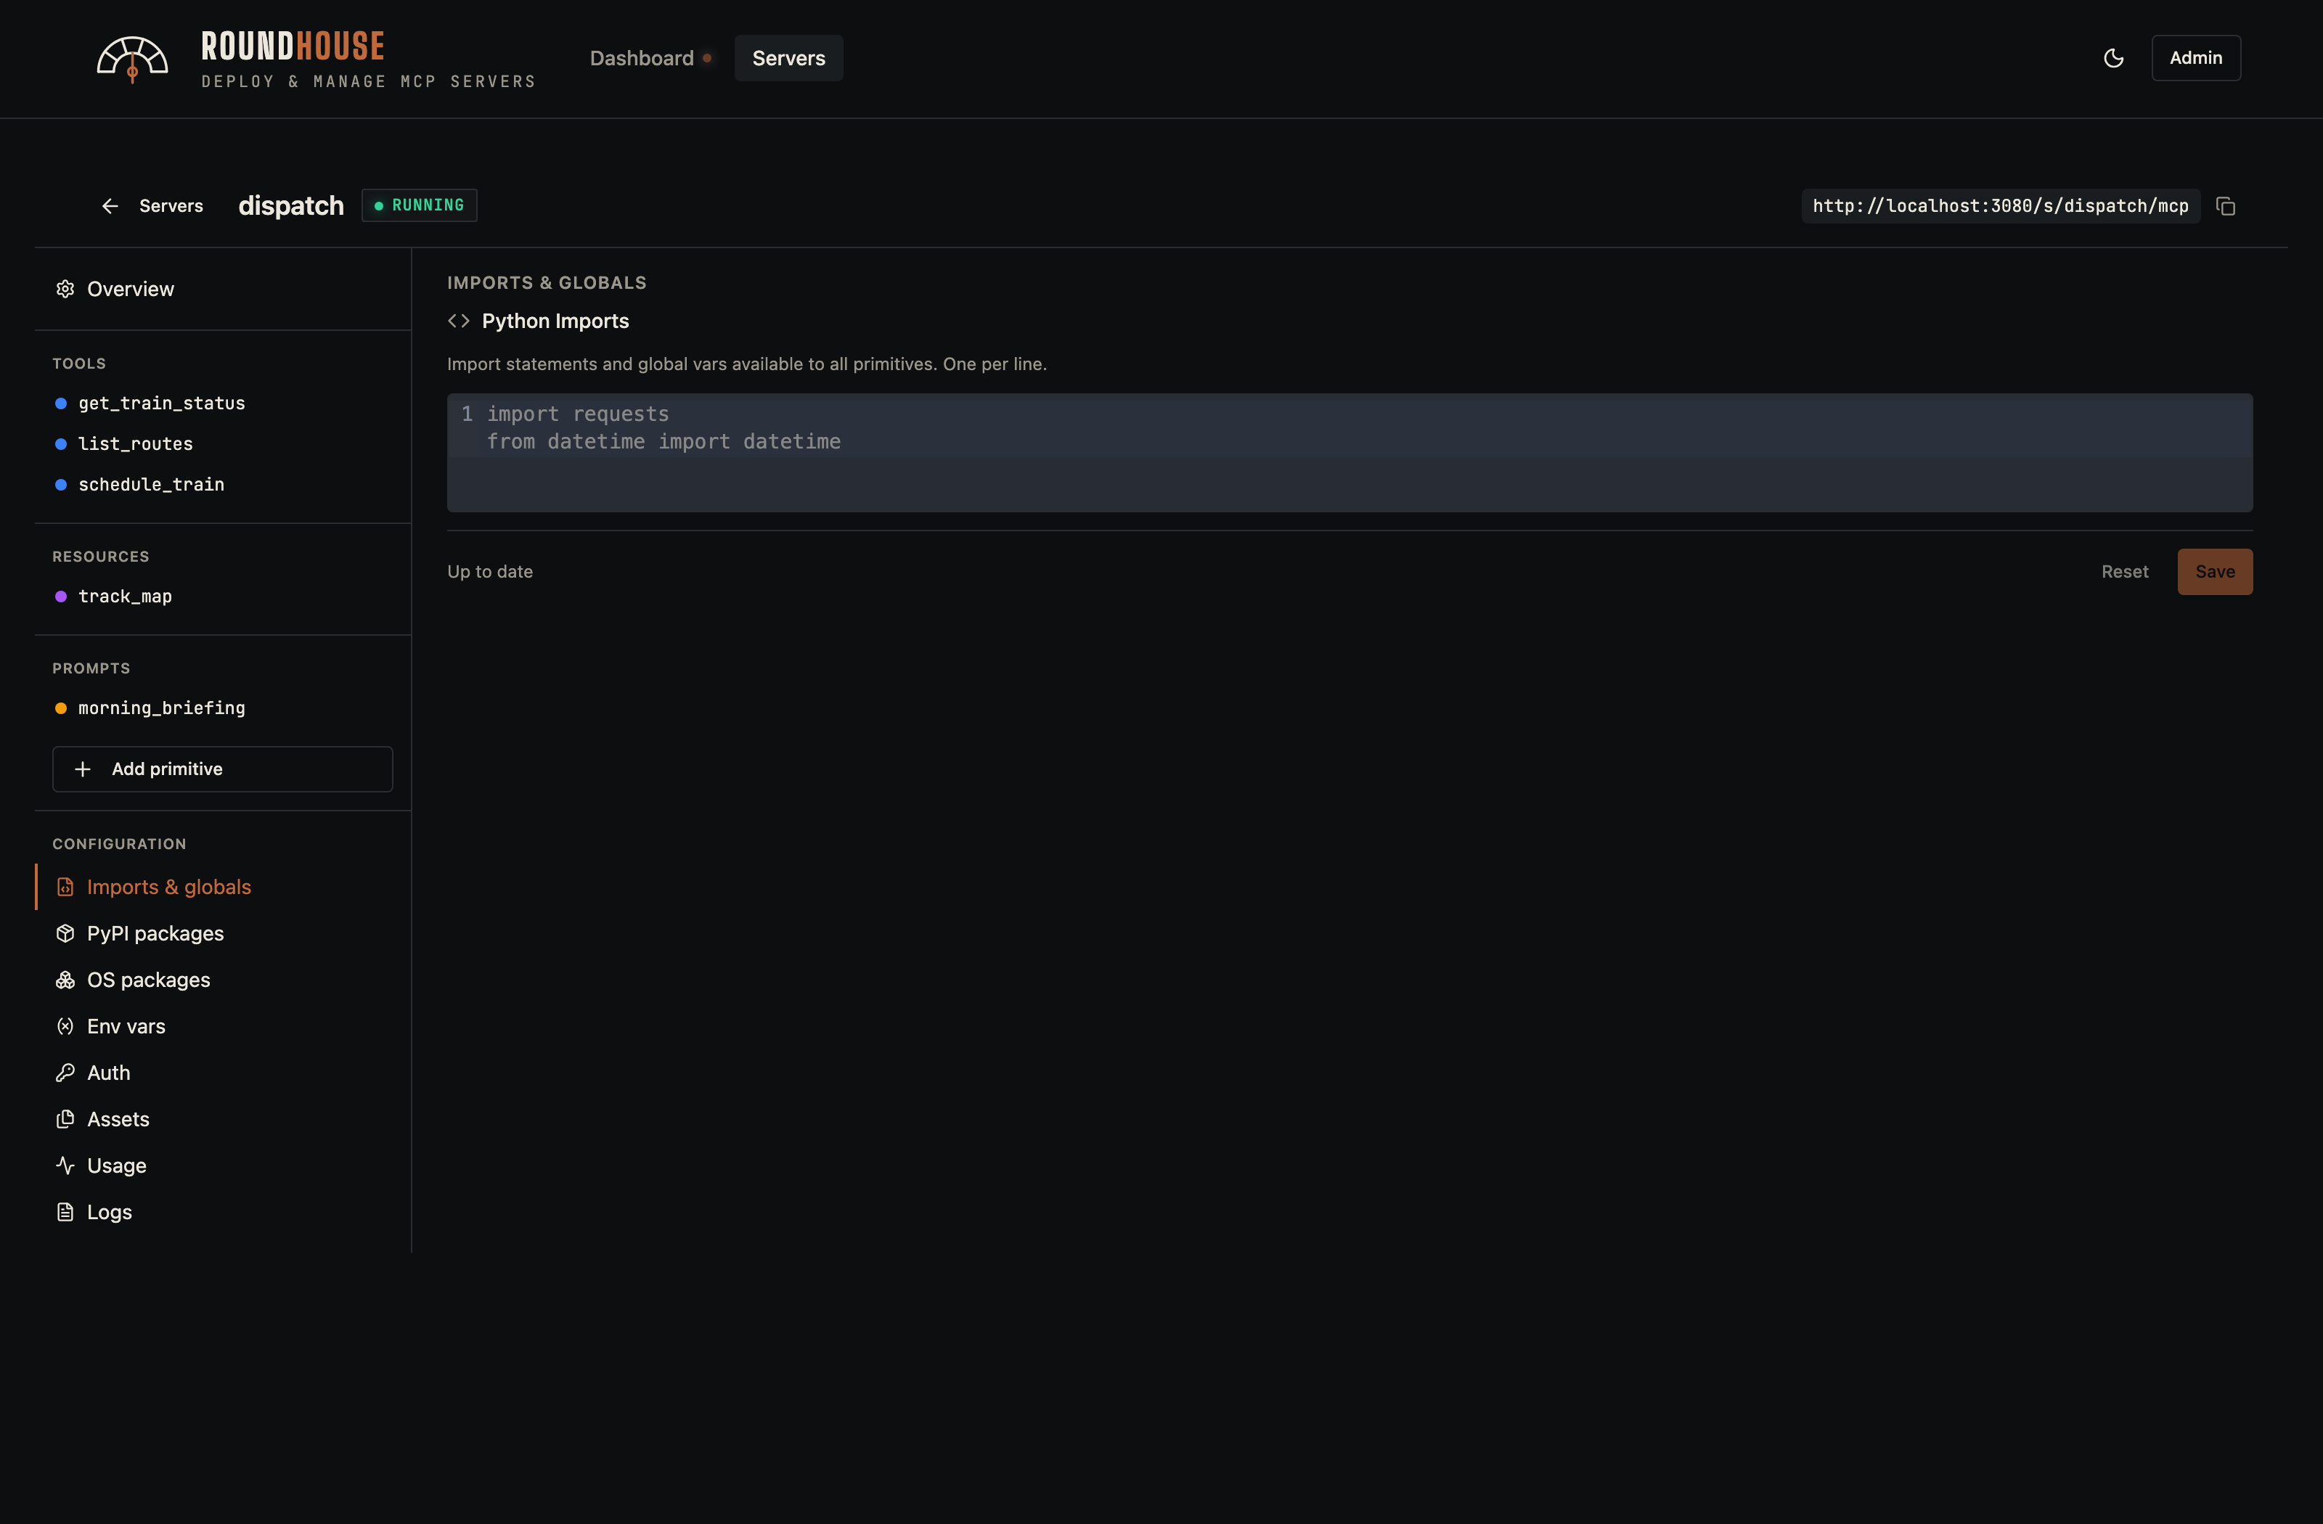Click the 'Up to date' status text
The height and width of the screenshot is (1524, 2323).
tap(490, 572)
